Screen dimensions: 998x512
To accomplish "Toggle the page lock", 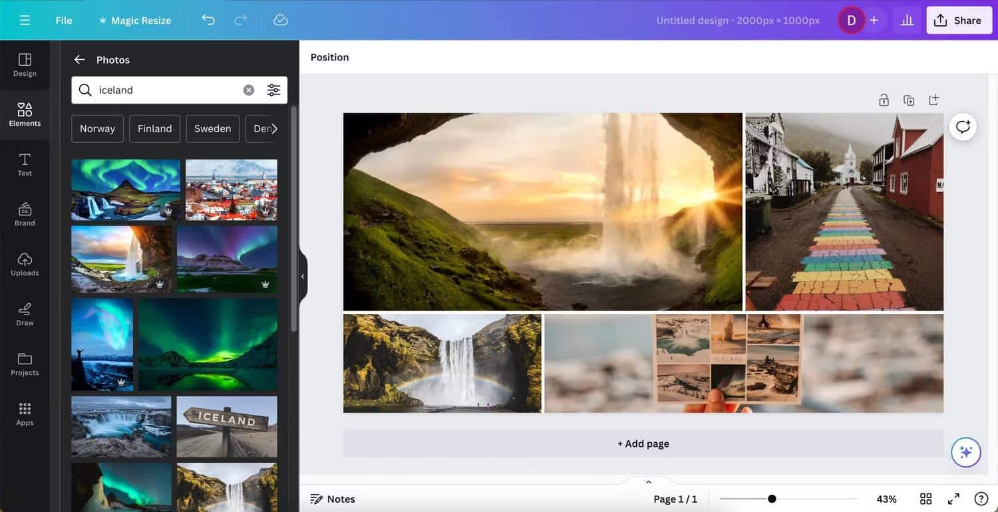I will [x=884, y=98].
